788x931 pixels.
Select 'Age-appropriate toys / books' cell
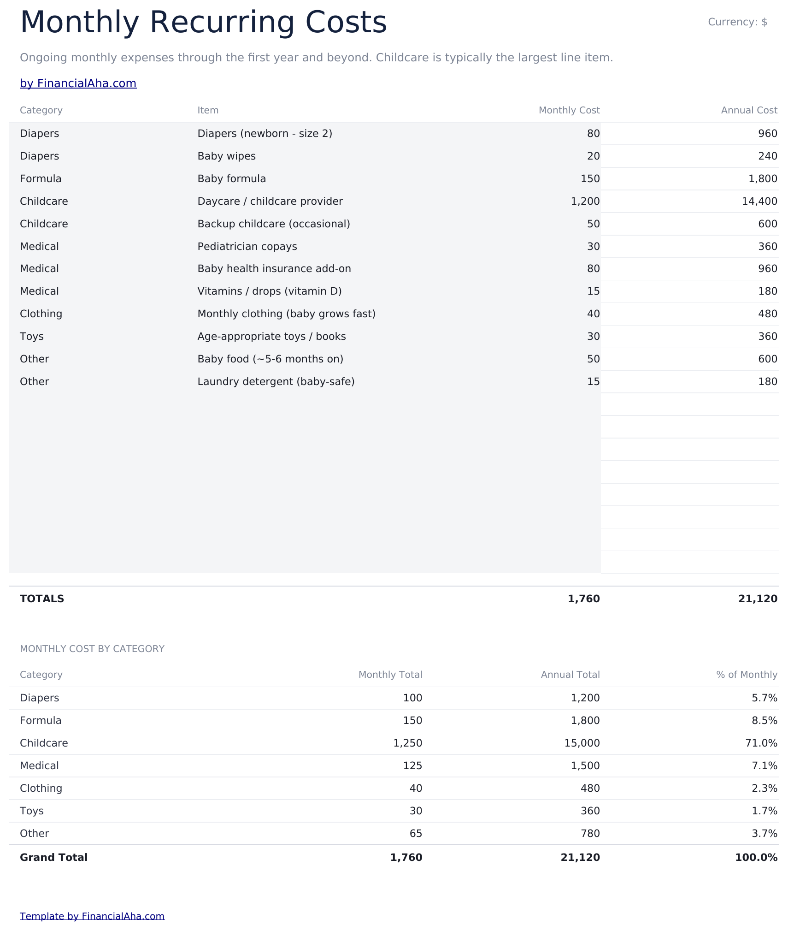point(271,337)
